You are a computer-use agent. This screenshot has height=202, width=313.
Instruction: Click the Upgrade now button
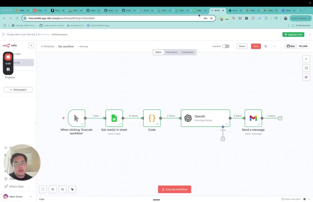[293, 35]
